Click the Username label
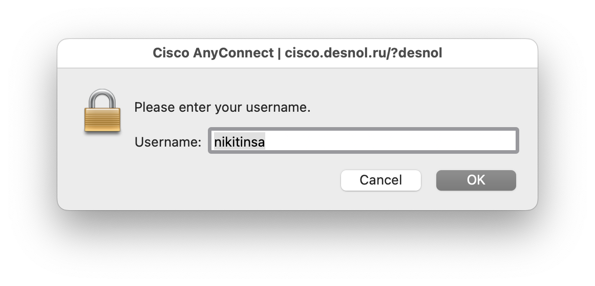Image resolution: width=595 pixels, height=286 pixels. coord(168,142)
